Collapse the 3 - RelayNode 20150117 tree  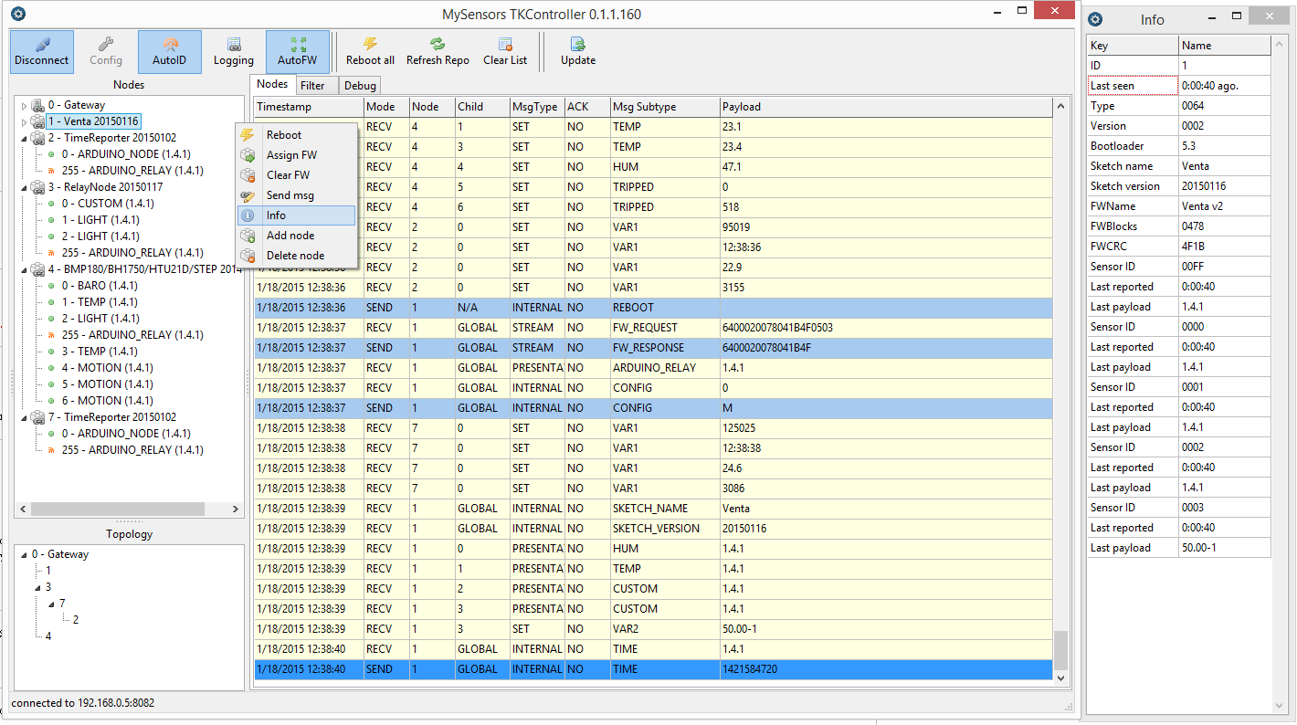point(24,187)
